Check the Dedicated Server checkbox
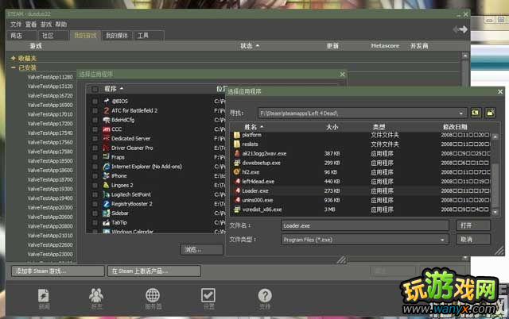Viewport: 509px width, 319px height. tap(95, 139)
